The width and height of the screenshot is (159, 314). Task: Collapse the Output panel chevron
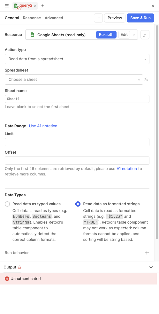coord(151,267)
